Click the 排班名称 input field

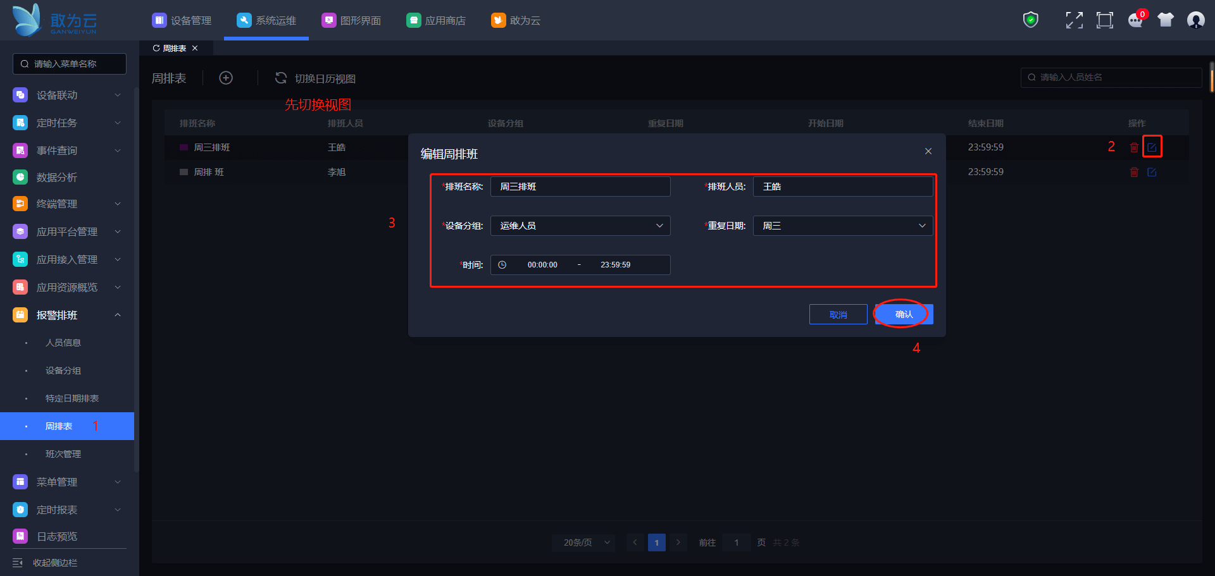(580, 187)
